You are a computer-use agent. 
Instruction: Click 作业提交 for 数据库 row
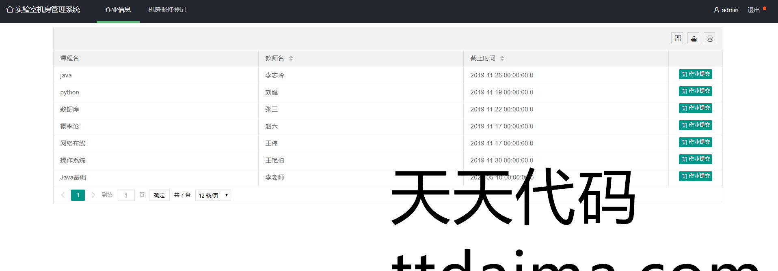[695, 108]
